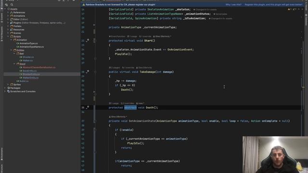Click 'SkeletonAnimation' type on line 16
Image resolution: width=308 pixels, height=173 pixels.
tap(160, 10)
